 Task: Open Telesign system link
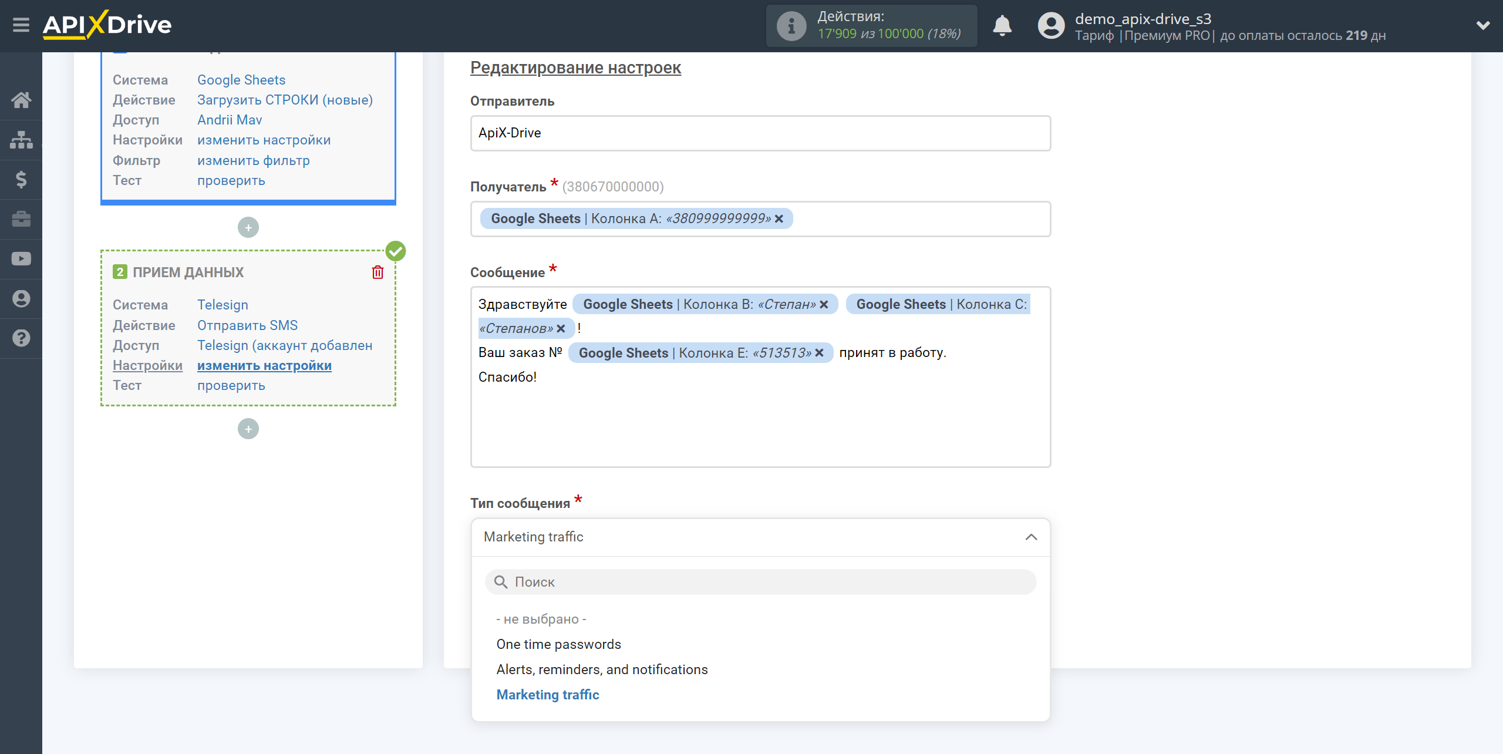pos(223,305)
